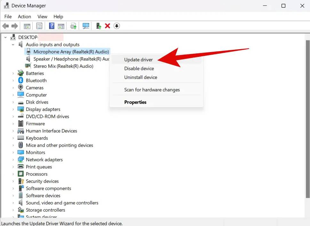The height and width of the screenshot is (226, 310).
Task: Click the Mice and other pointing devices icon
Action: click(x=20, y=145)
